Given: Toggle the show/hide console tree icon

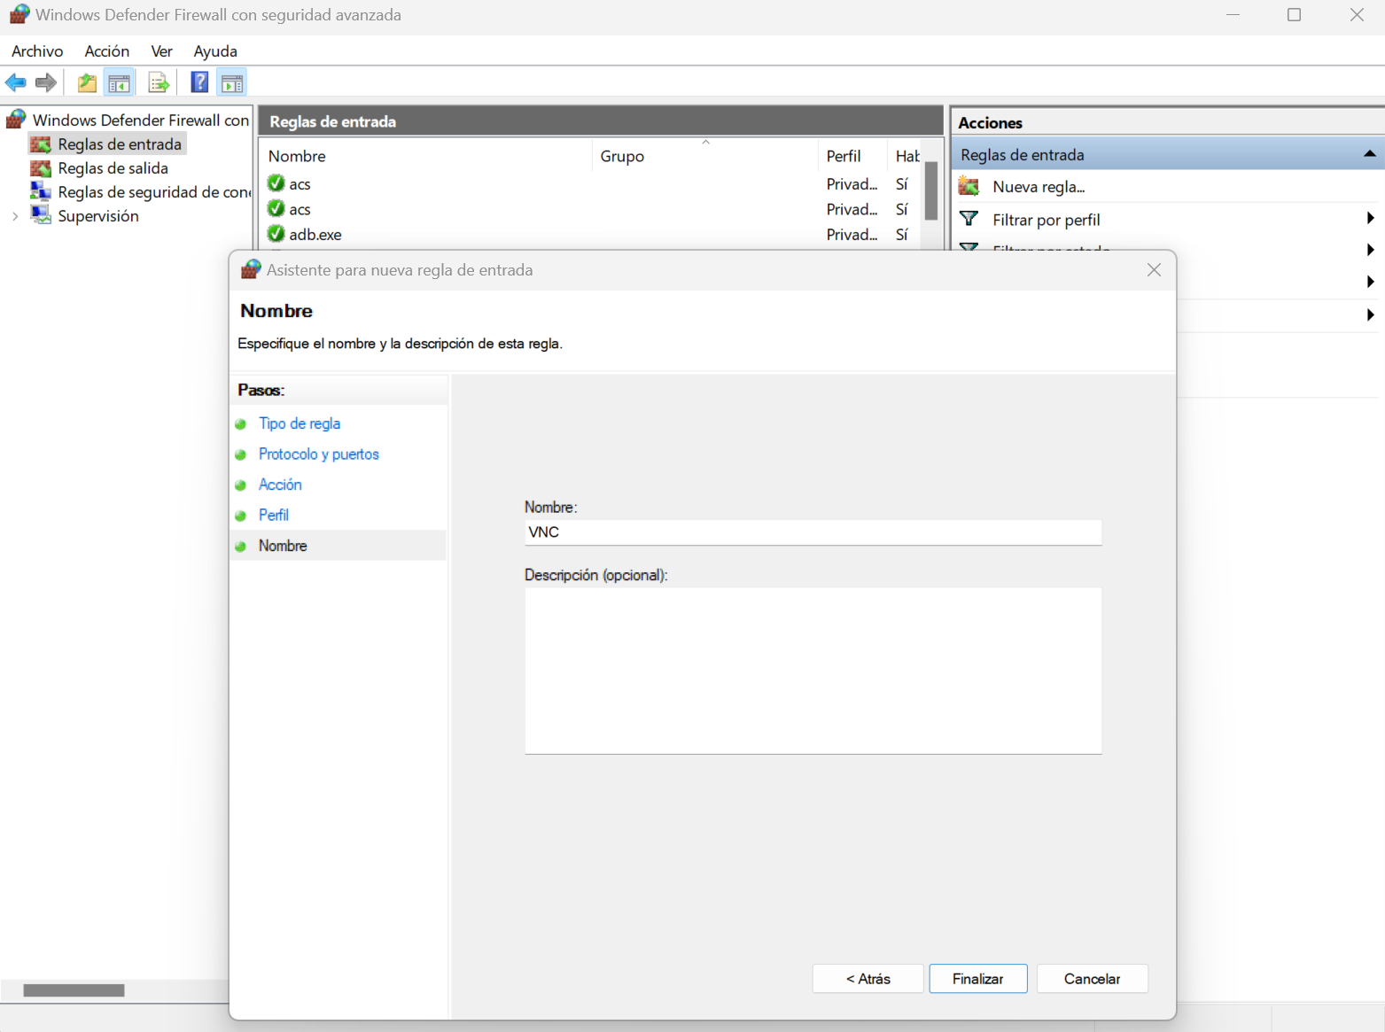Looking at the screenshot, I should click(x=119, y=83).
